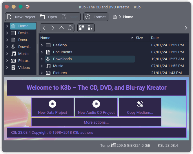Expand Desktop node in sidebar
Viewport: 193px width, 154px height.
(7, 33)
